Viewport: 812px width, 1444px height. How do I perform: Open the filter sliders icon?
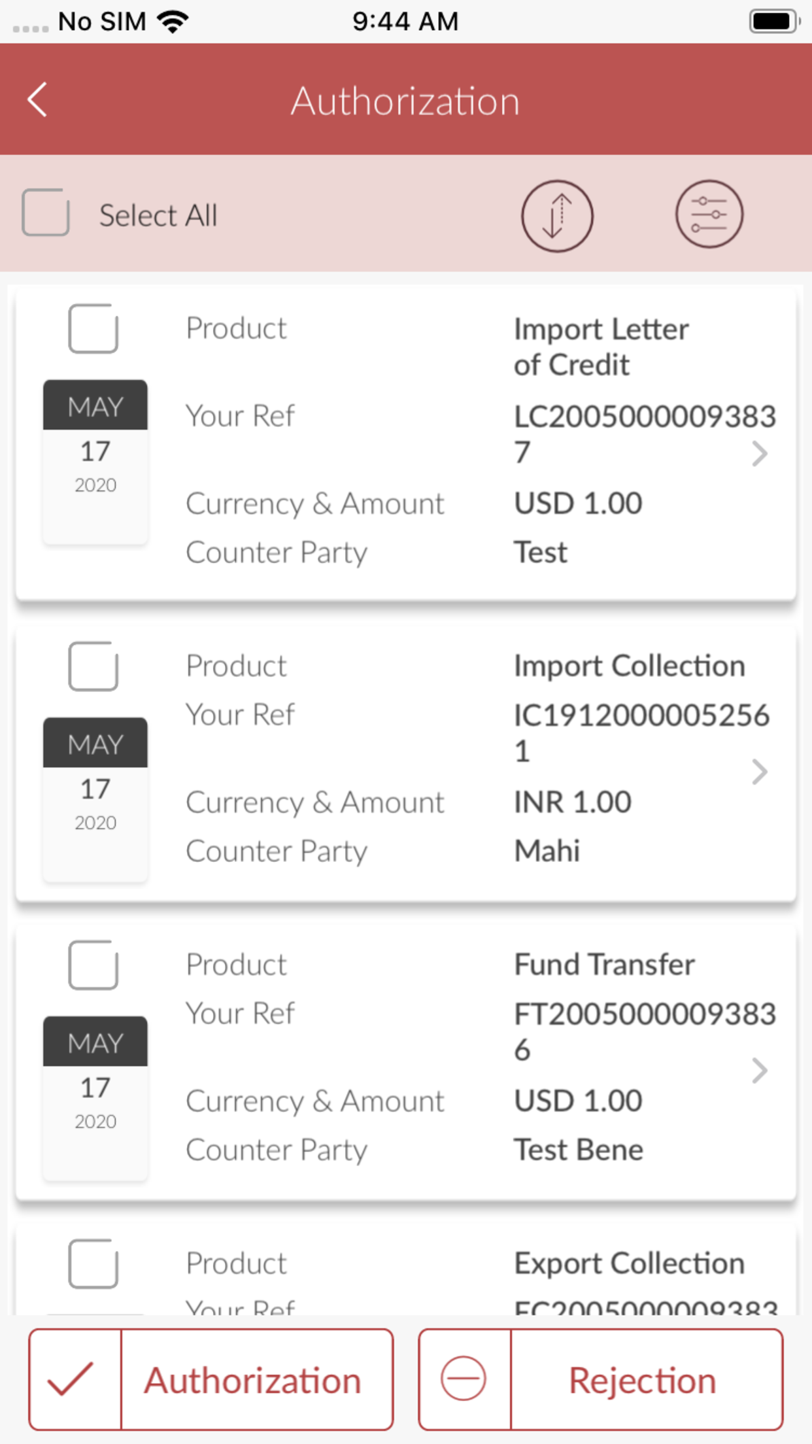709,215
